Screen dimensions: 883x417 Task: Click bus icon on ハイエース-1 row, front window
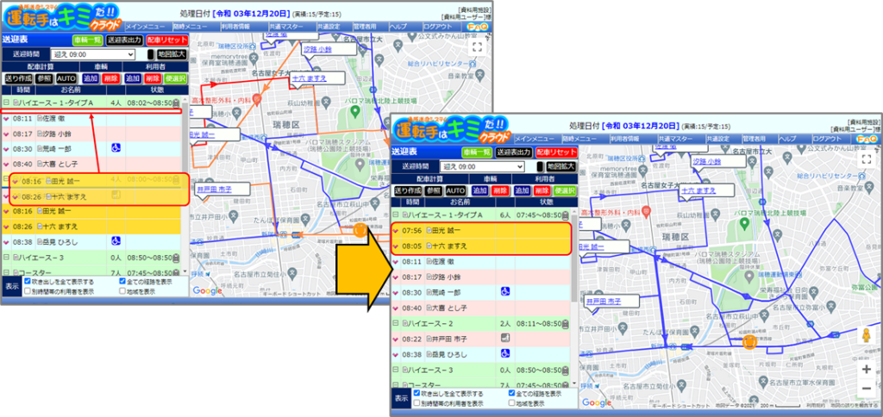(565, 215)
